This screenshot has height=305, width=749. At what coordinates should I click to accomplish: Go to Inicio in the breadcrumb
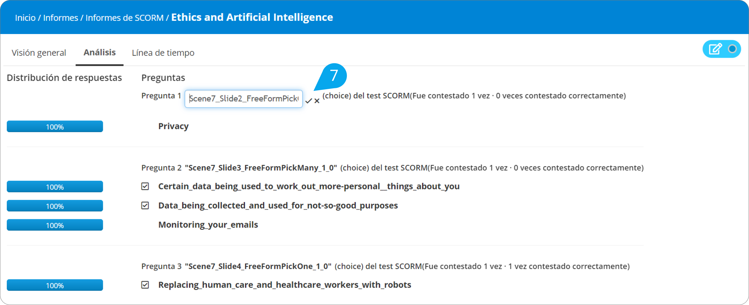(25, 18)
